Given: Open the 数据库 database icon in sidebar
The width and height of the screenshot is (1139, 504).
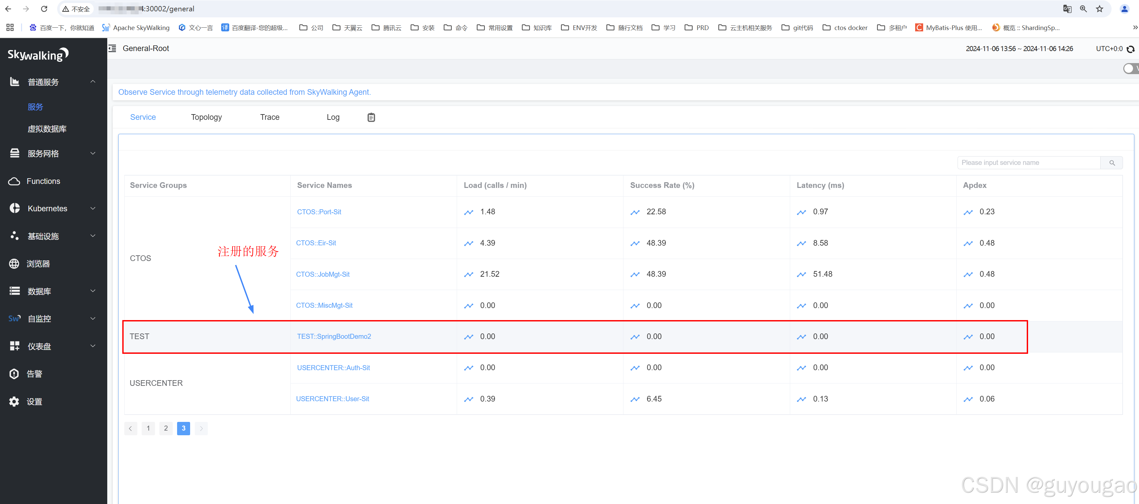Looking at the screenshot, I should [14, 291].
